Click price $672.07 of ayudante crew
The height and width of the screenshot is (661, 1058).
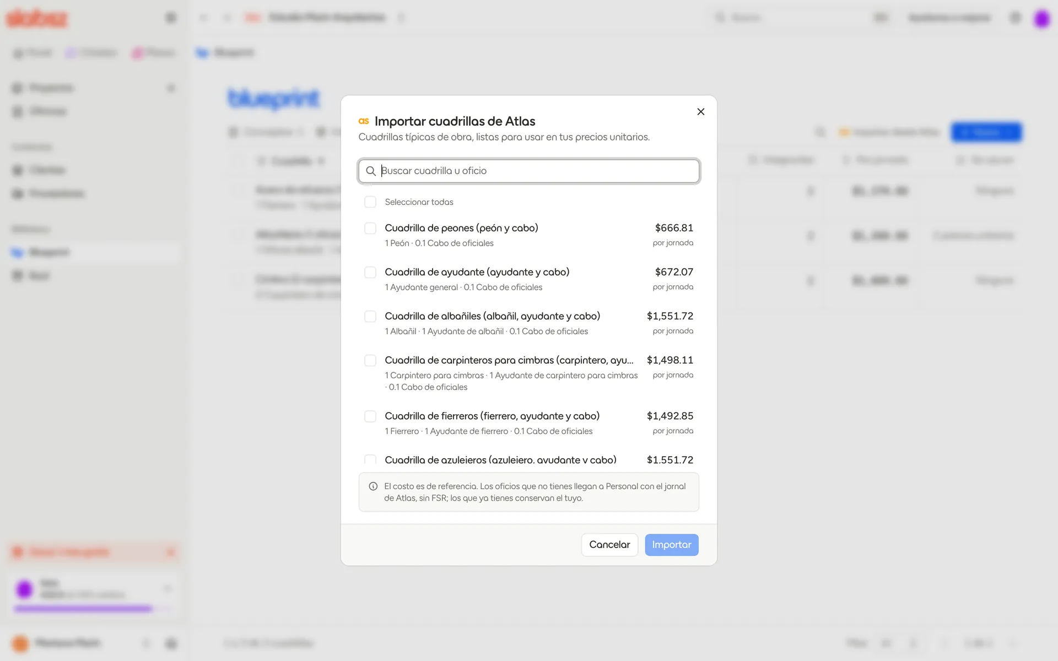click(x=674, y=272)
